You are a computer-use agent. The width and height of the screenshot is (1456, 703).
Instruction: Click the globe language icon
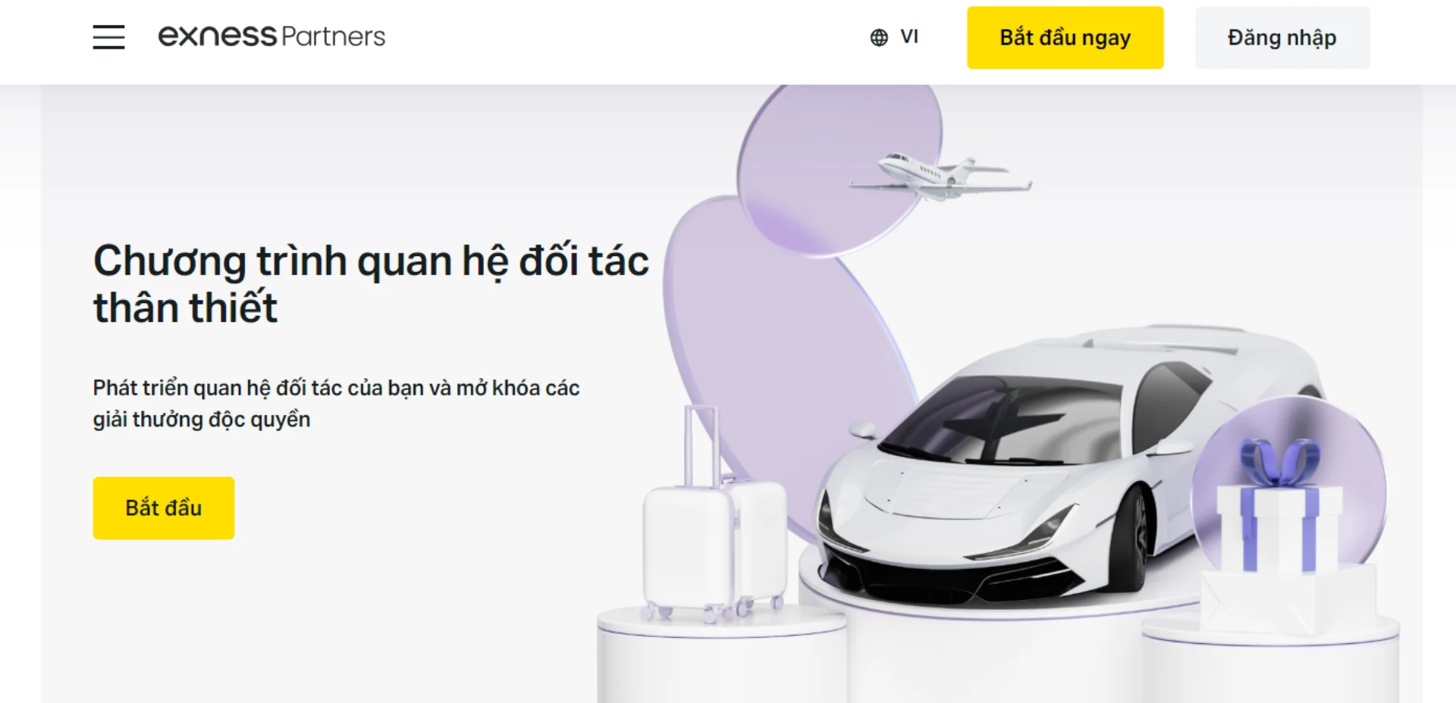(x=879, y=38)
